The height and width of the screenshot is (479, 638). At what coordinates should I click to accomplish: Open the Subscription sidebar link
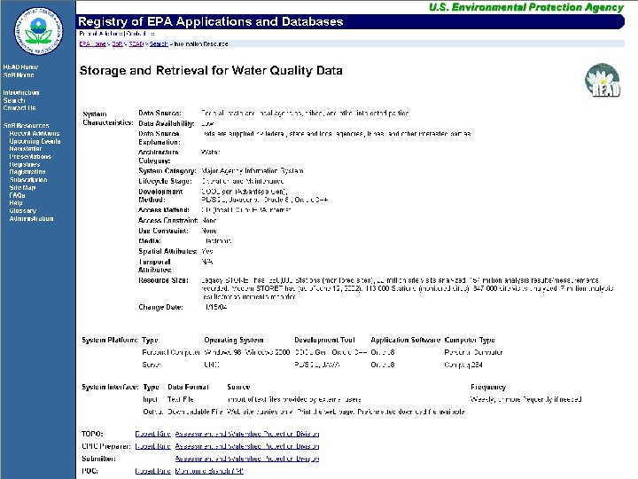point(28,179)
